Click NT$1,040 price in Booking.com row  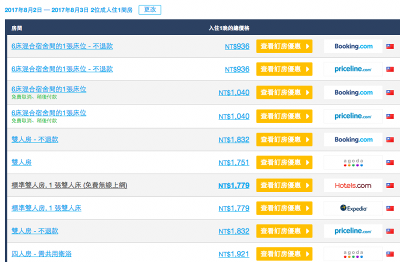click(234, 92)
